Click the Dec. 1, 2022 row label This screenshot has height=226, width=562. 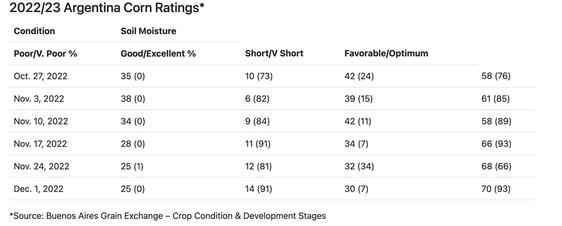pyautogui.click(x=38, y=189)
